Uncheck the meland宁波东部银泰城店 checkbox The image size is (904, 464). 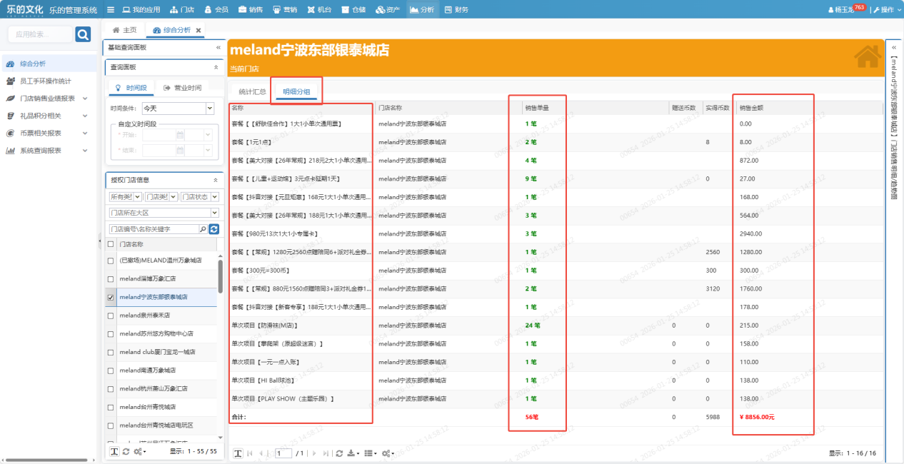(x=110, y=297)
